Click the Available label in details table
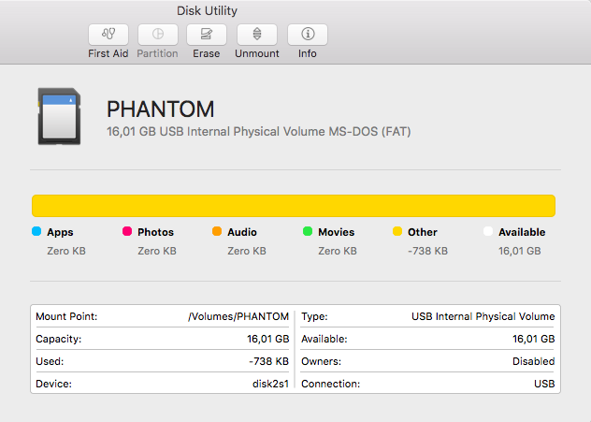The width and height of the screenshot is (591, 422). click(x=324, y=339)
